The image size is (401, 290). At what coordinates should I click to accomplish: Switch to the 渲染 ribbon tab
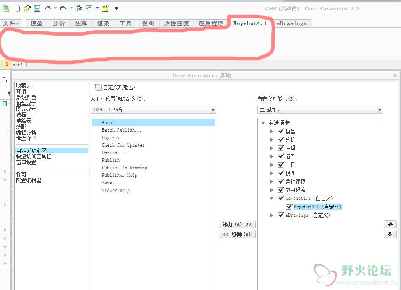click(103, 23)
